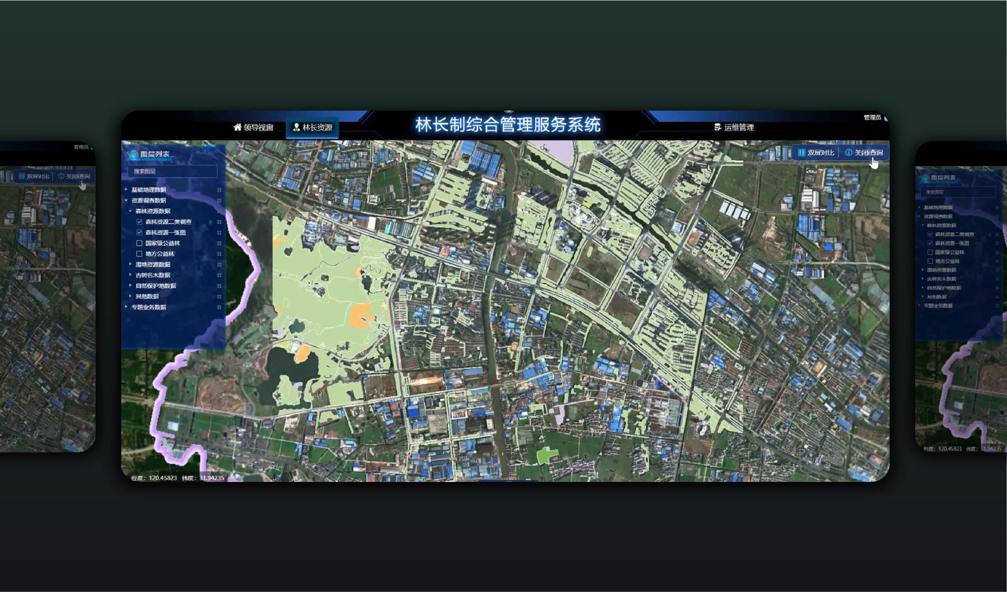Click the grid icon beside 森林资源一张图

point(219,232)
